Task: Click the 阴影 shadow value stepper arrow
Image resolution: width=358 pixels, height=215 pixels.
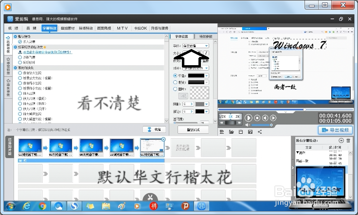Action: (192, 104)
